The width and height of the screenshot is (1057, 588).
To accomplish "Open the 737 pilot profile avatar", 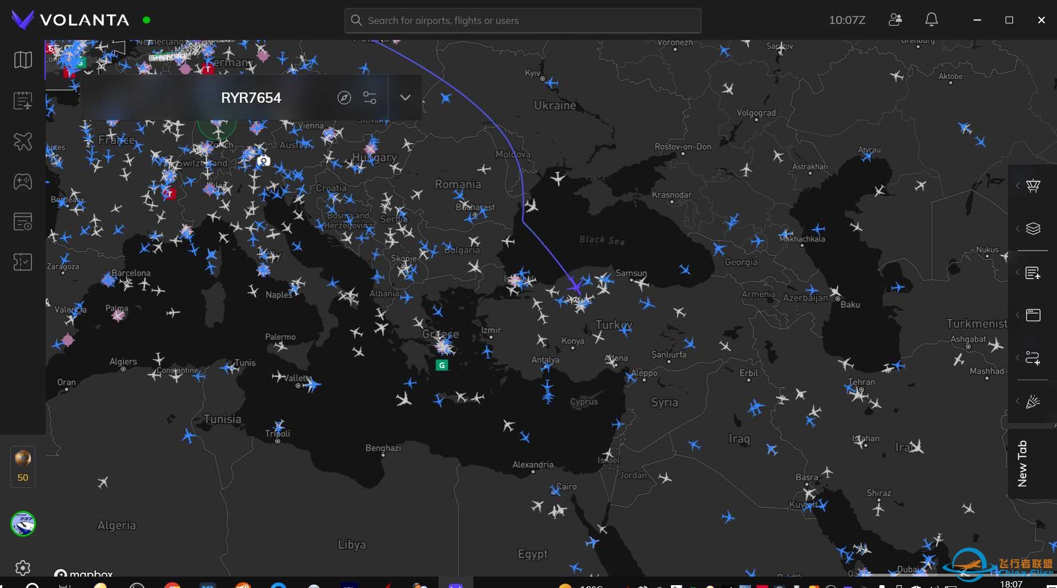I will tap(23, 523).
